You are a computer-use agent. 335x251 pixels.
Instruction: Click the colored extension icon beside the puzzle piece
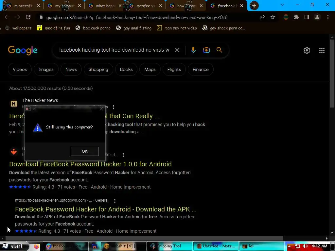[x=286, y=17]
